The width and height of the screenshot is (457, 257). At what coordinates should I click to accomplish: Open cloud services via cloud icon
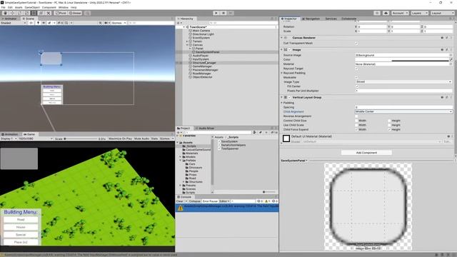tap(386, 13)
